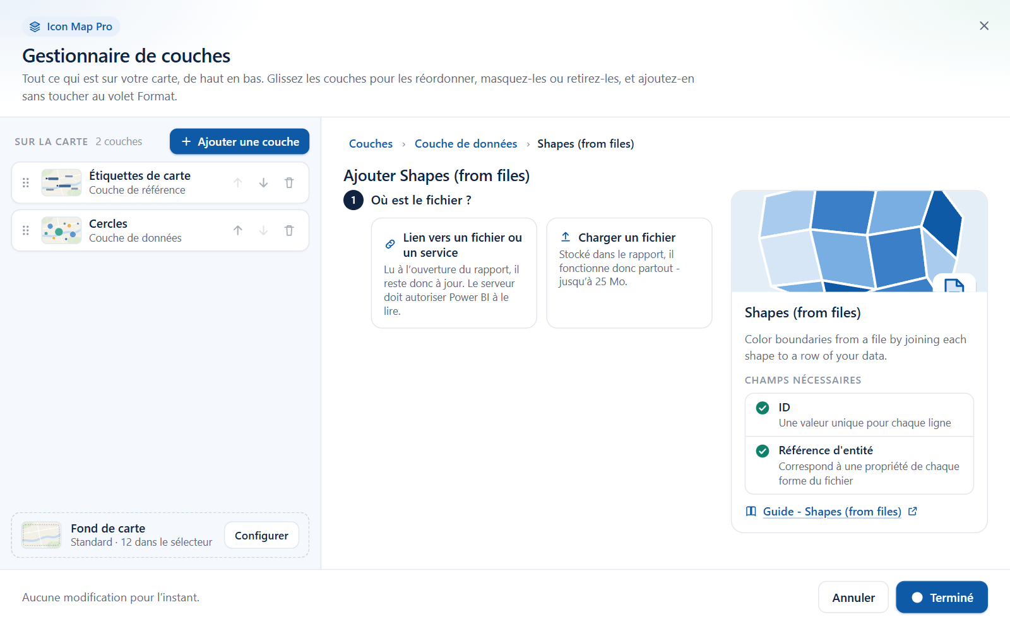Go back to Couches breadcrumb
This screenshot has height=624, width=1010.
pyautogui.click(x=371, y=144)
